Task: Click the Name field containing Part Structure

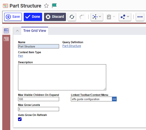Action: coord(39,46)
